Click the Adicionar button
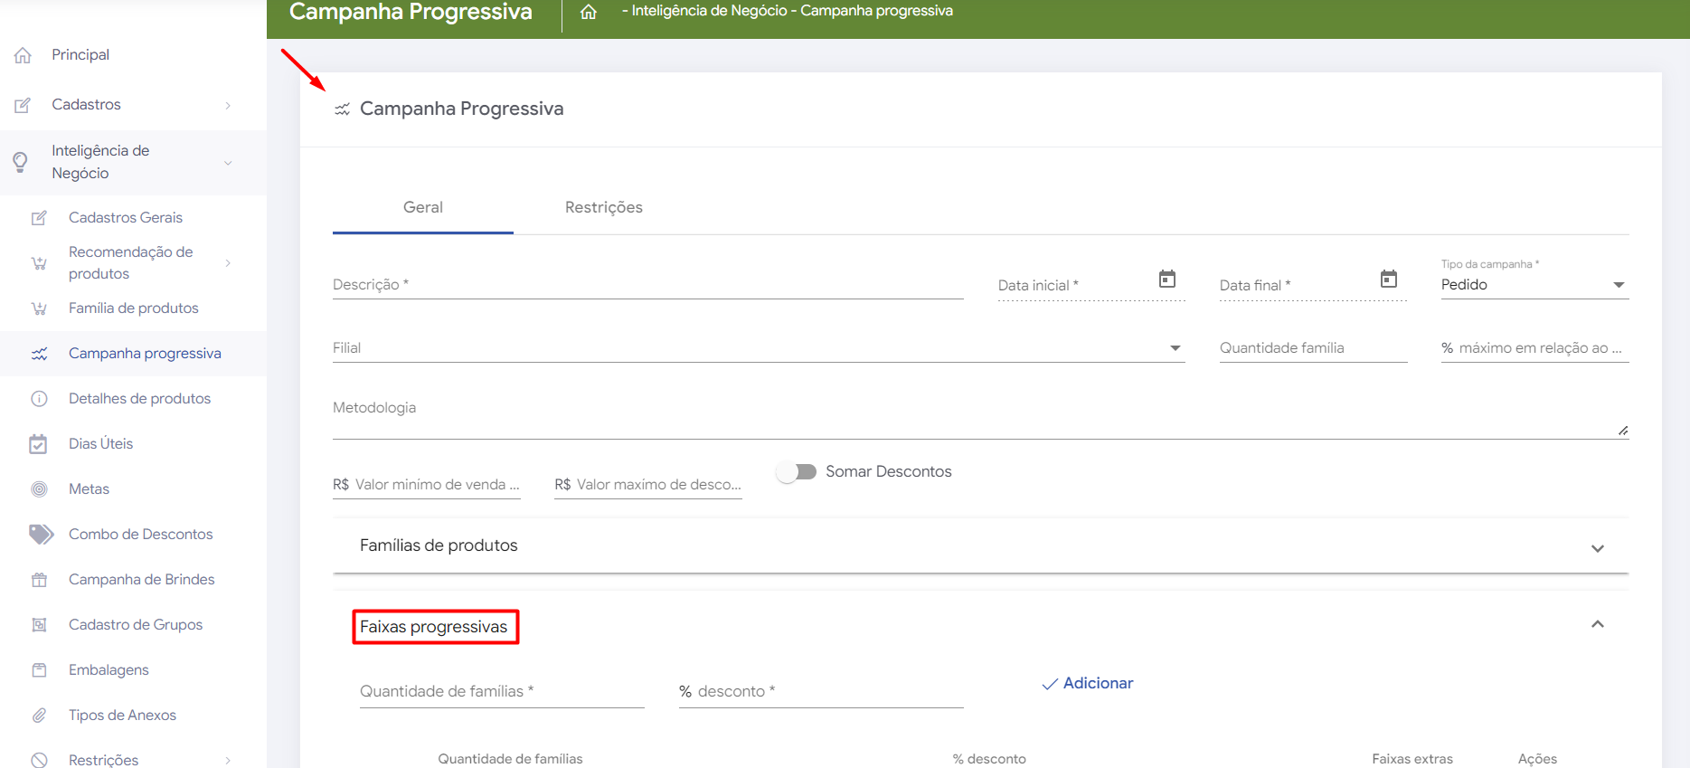This screenshot has width=1690, height=768. tap(1088, 684)
